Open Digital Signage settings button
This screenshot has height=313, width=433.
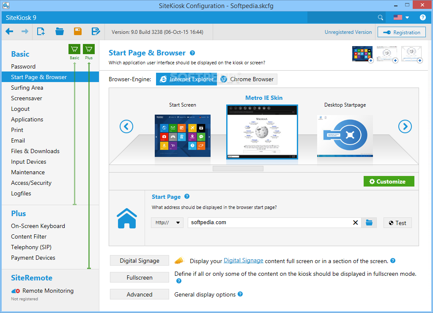click(140, 261)
